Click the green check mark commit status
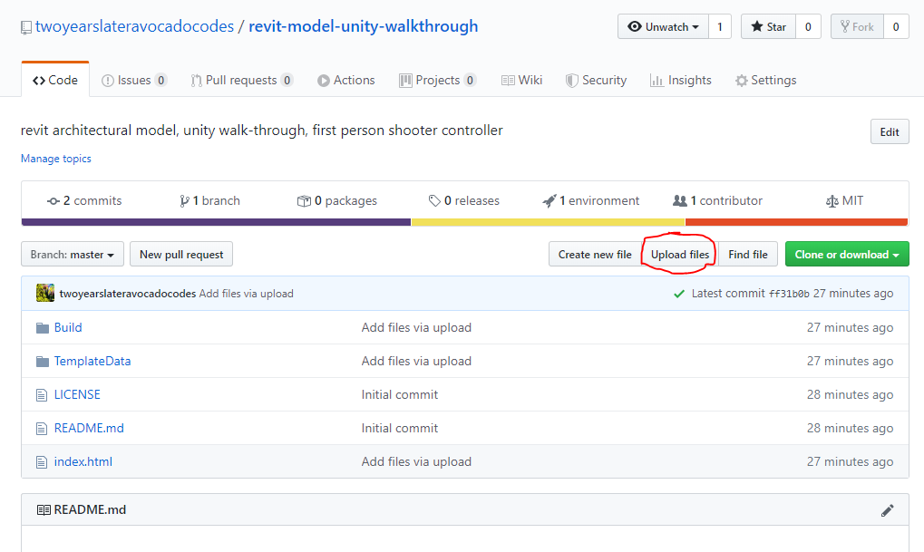 (x=679, y=294)
